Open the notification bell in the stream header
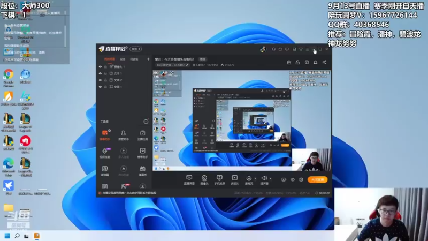 tap(315, 62)
